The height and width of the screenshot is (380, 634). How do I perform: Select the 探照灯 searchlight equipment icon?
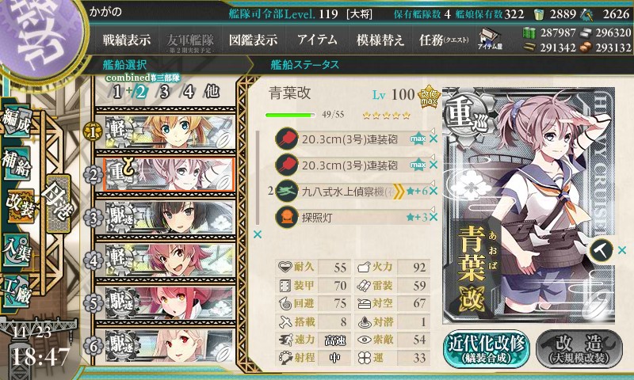point(287,217)
